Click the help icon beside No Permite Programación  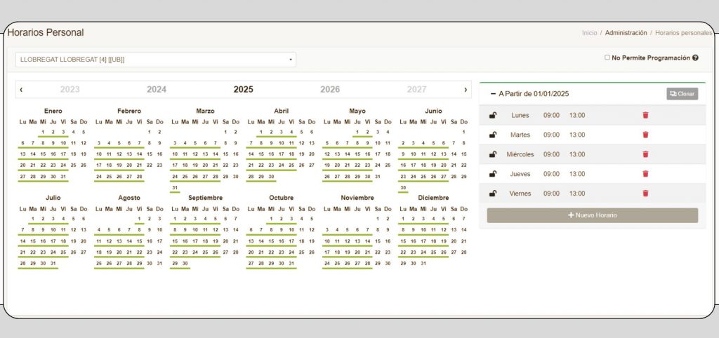click(x=695, y=58)
